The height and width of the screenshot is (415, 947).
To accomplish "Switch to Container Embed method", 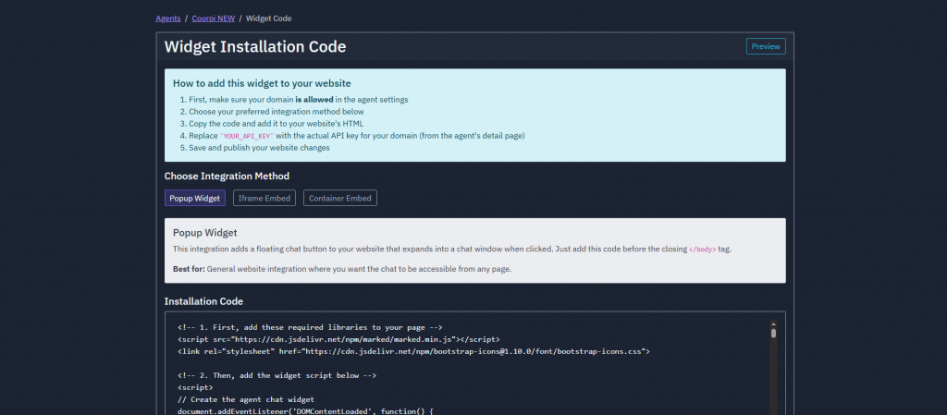I will coord(340,198).
